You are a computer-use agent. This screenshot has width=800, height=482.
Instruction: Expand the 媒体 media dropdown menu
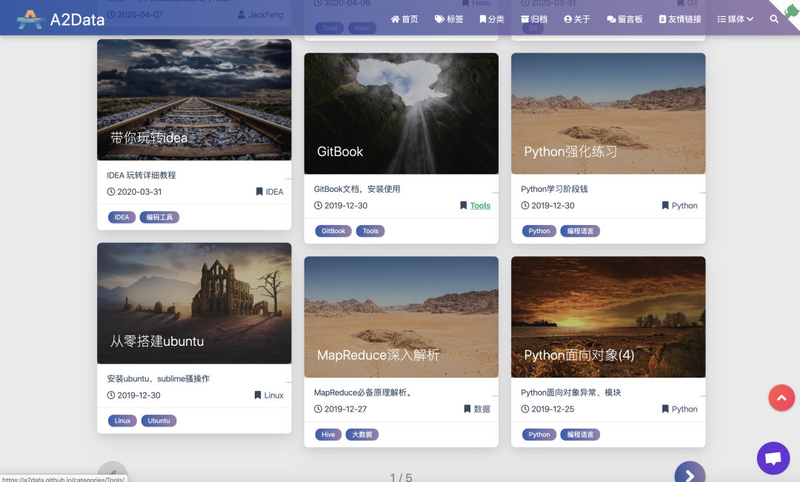[736, 19]
